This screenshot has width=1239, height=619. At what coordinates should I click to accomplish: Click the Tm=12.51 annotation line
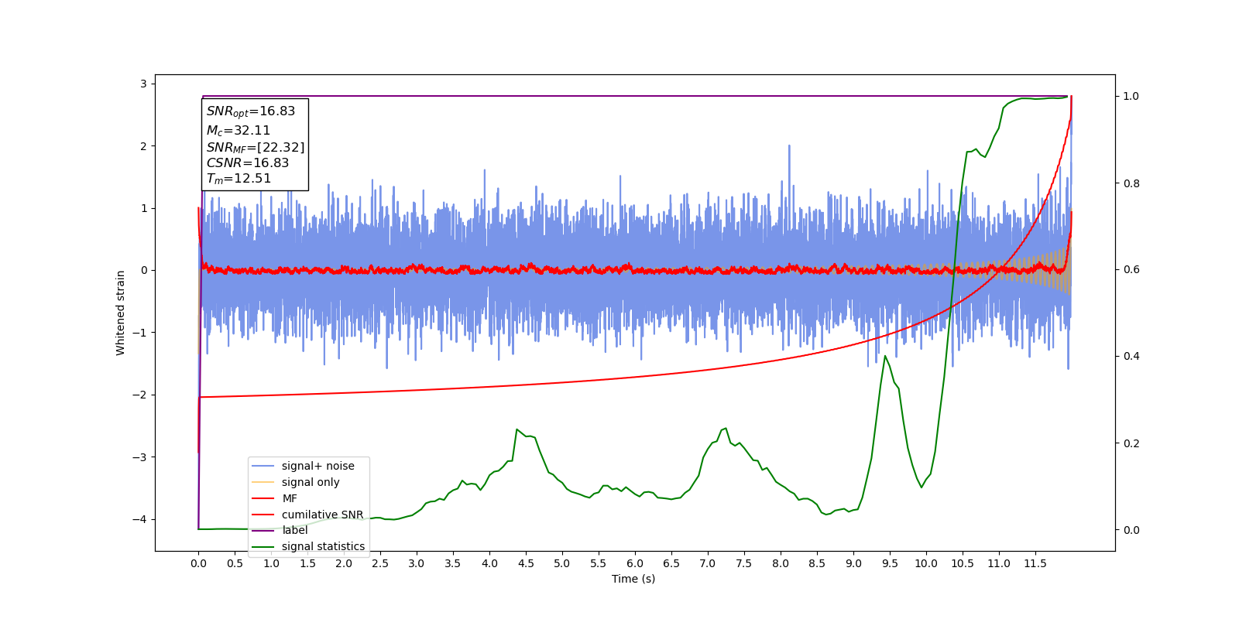[239, 179]
